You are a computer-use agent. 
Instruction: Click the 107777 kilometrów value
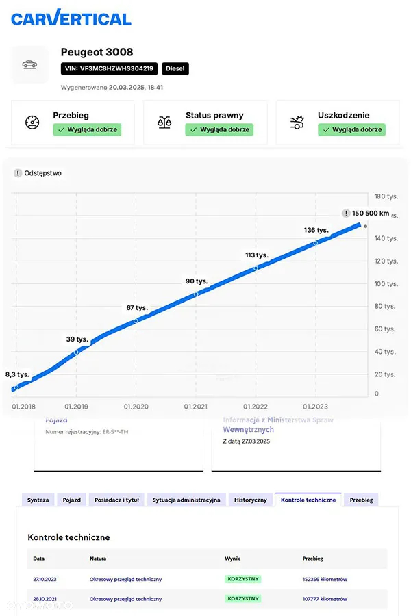click(325, 599)
